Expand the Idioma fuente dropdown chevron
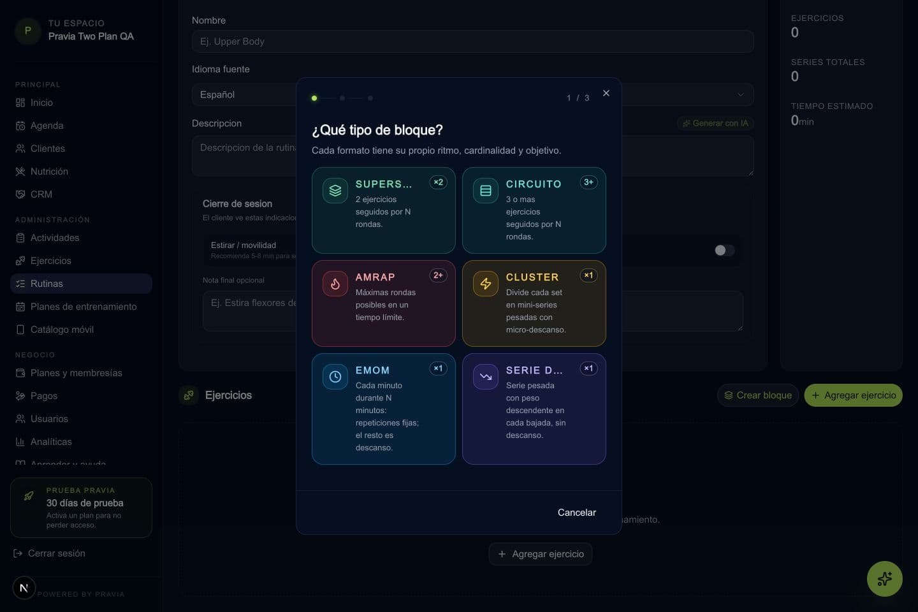 coord(740,94)
